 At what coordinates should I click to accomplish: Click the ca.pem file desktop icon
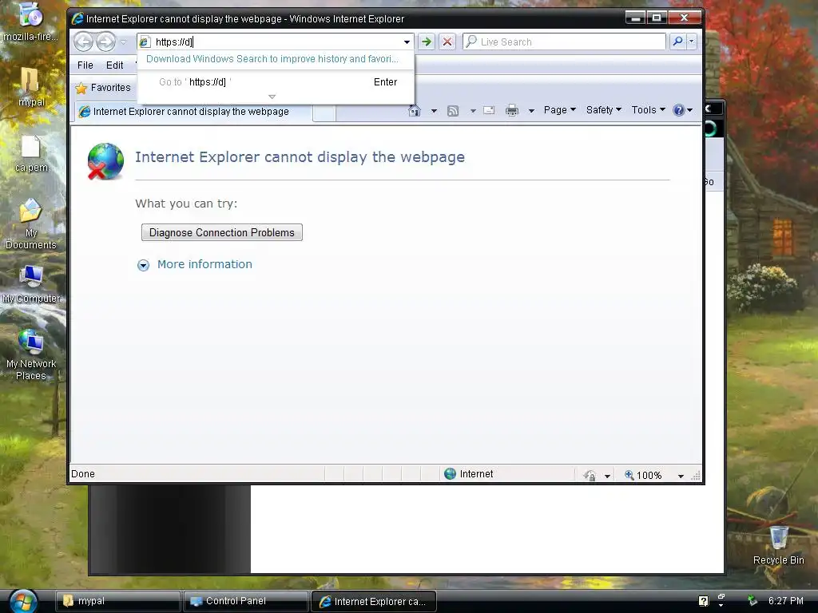[x=31, y=154]
